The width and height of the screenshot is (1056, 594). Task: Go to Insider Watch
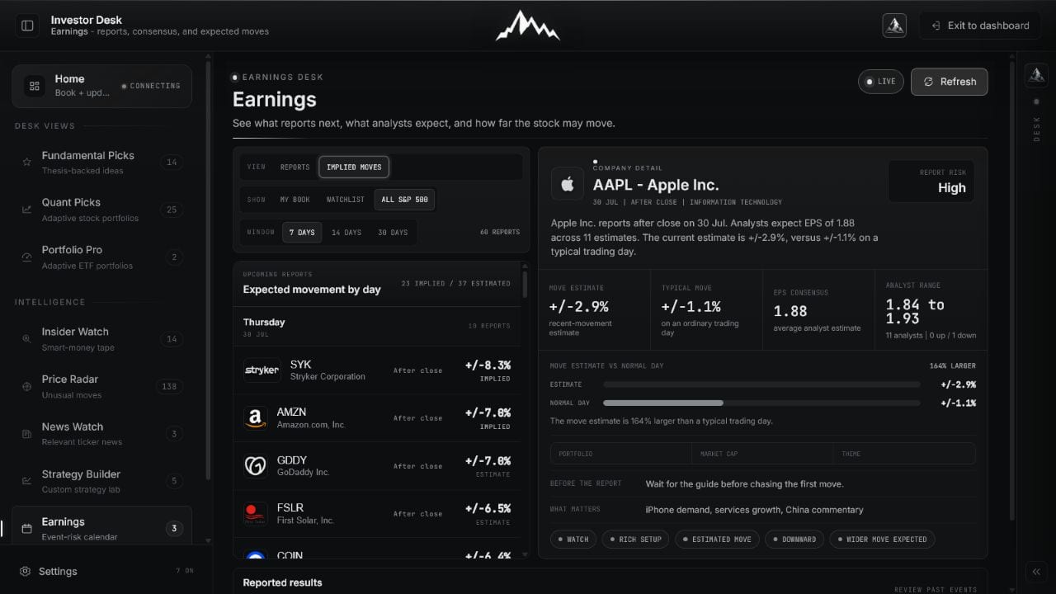(101, 339)
